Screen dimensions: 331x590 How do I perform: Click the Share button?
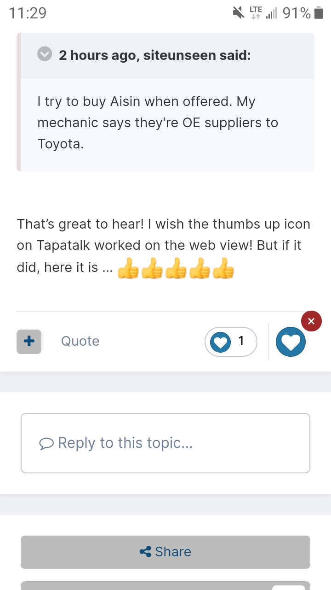tap(165, 552)
